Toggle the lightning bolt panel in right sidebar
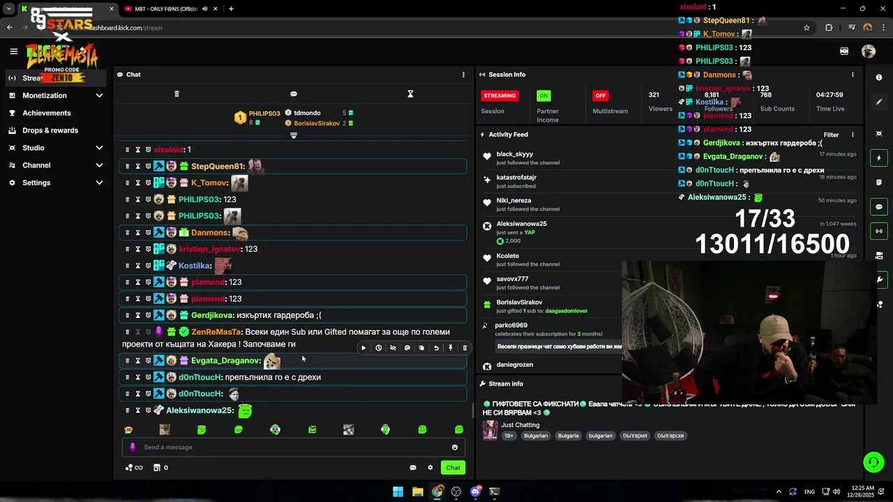 pos(879,158)
